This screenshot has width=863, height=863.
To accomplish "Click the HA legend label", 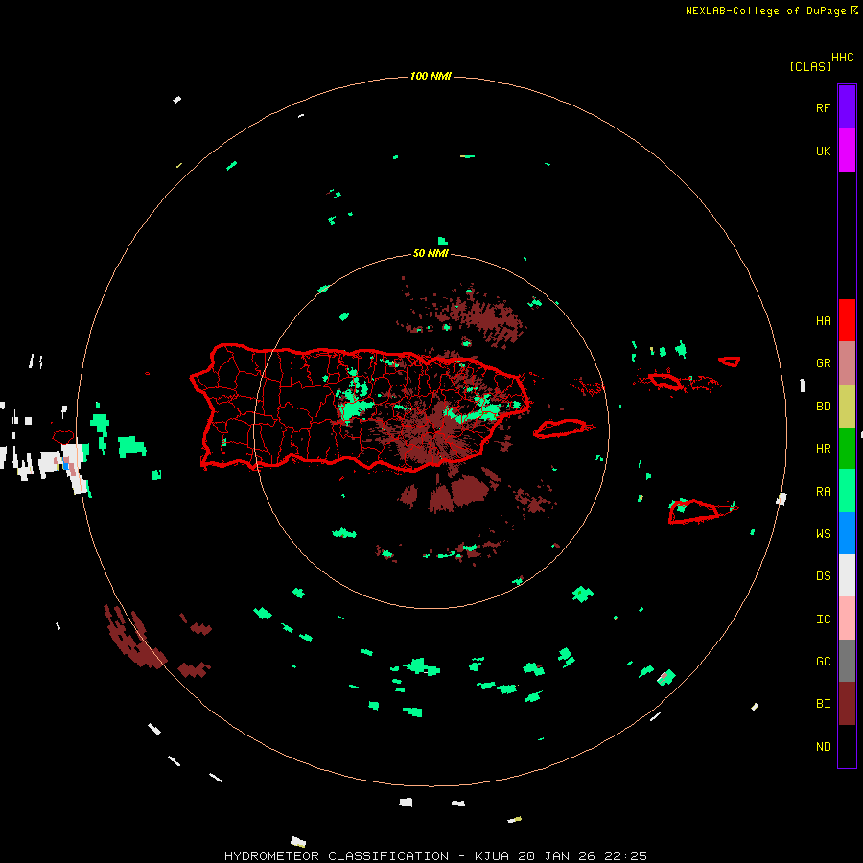I will pos(824,320).
